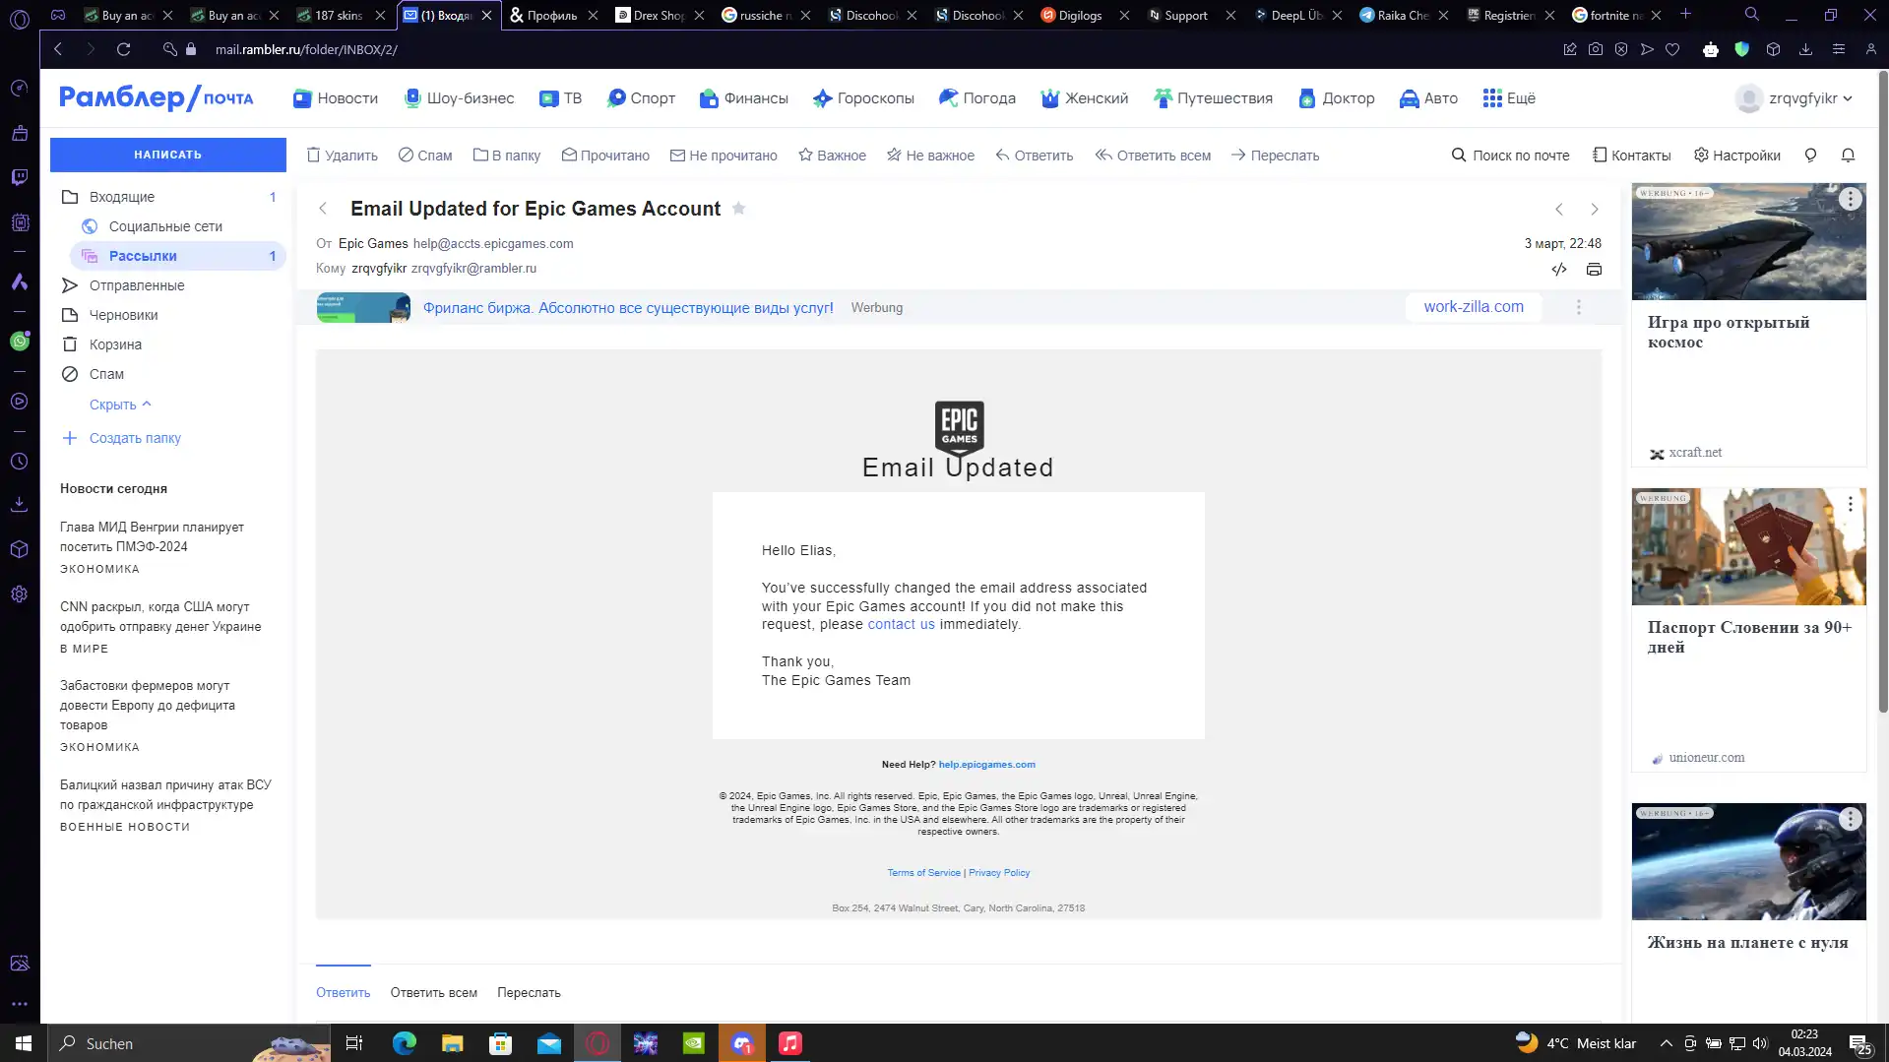Open Opera sidebar settings gear

coord(20,594)
